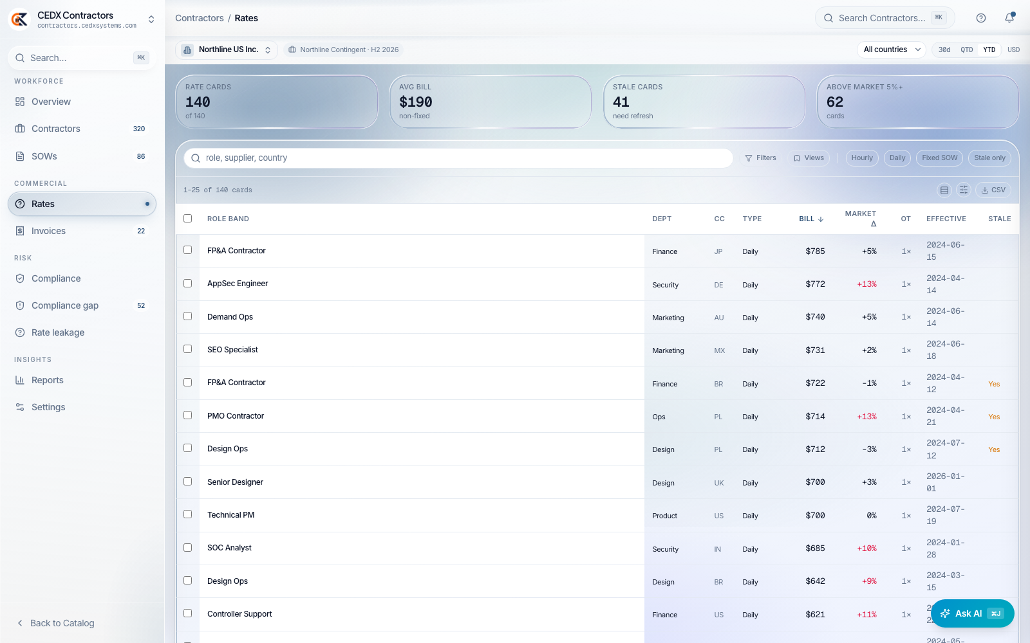Click the Compliance gap shield icon
Viewport: 1030px width, 643px height.
click(x=20, y=305)
